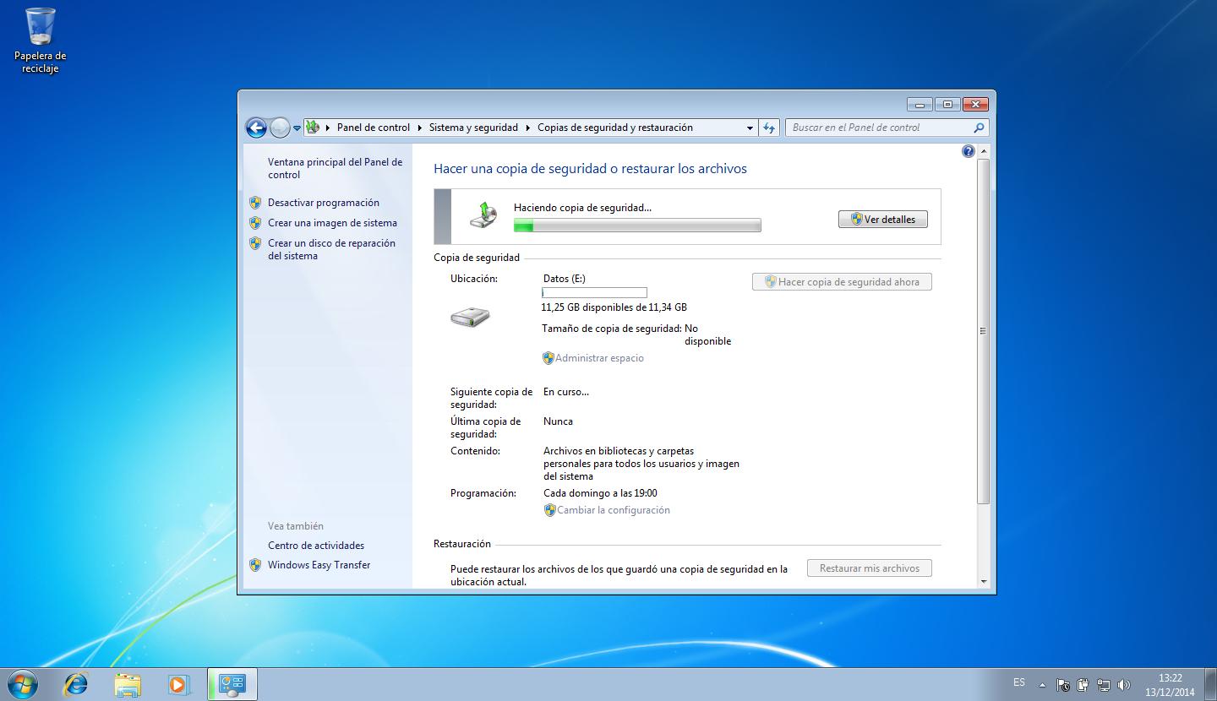Select 'Sistema y seguridad' in breadcrumb
The width and height of the screenshot is (1217, 701).
coord(473,128)
